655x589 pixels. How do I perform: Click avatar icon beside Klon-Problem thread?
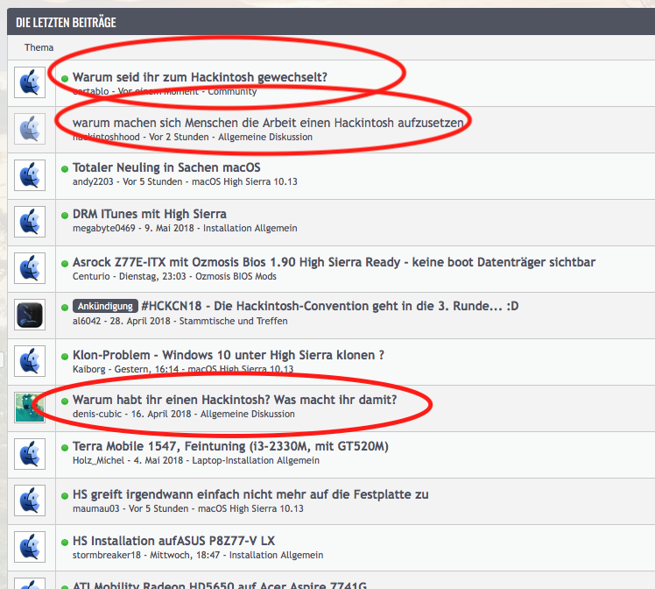pyautogui.click(x=30, y=361)
